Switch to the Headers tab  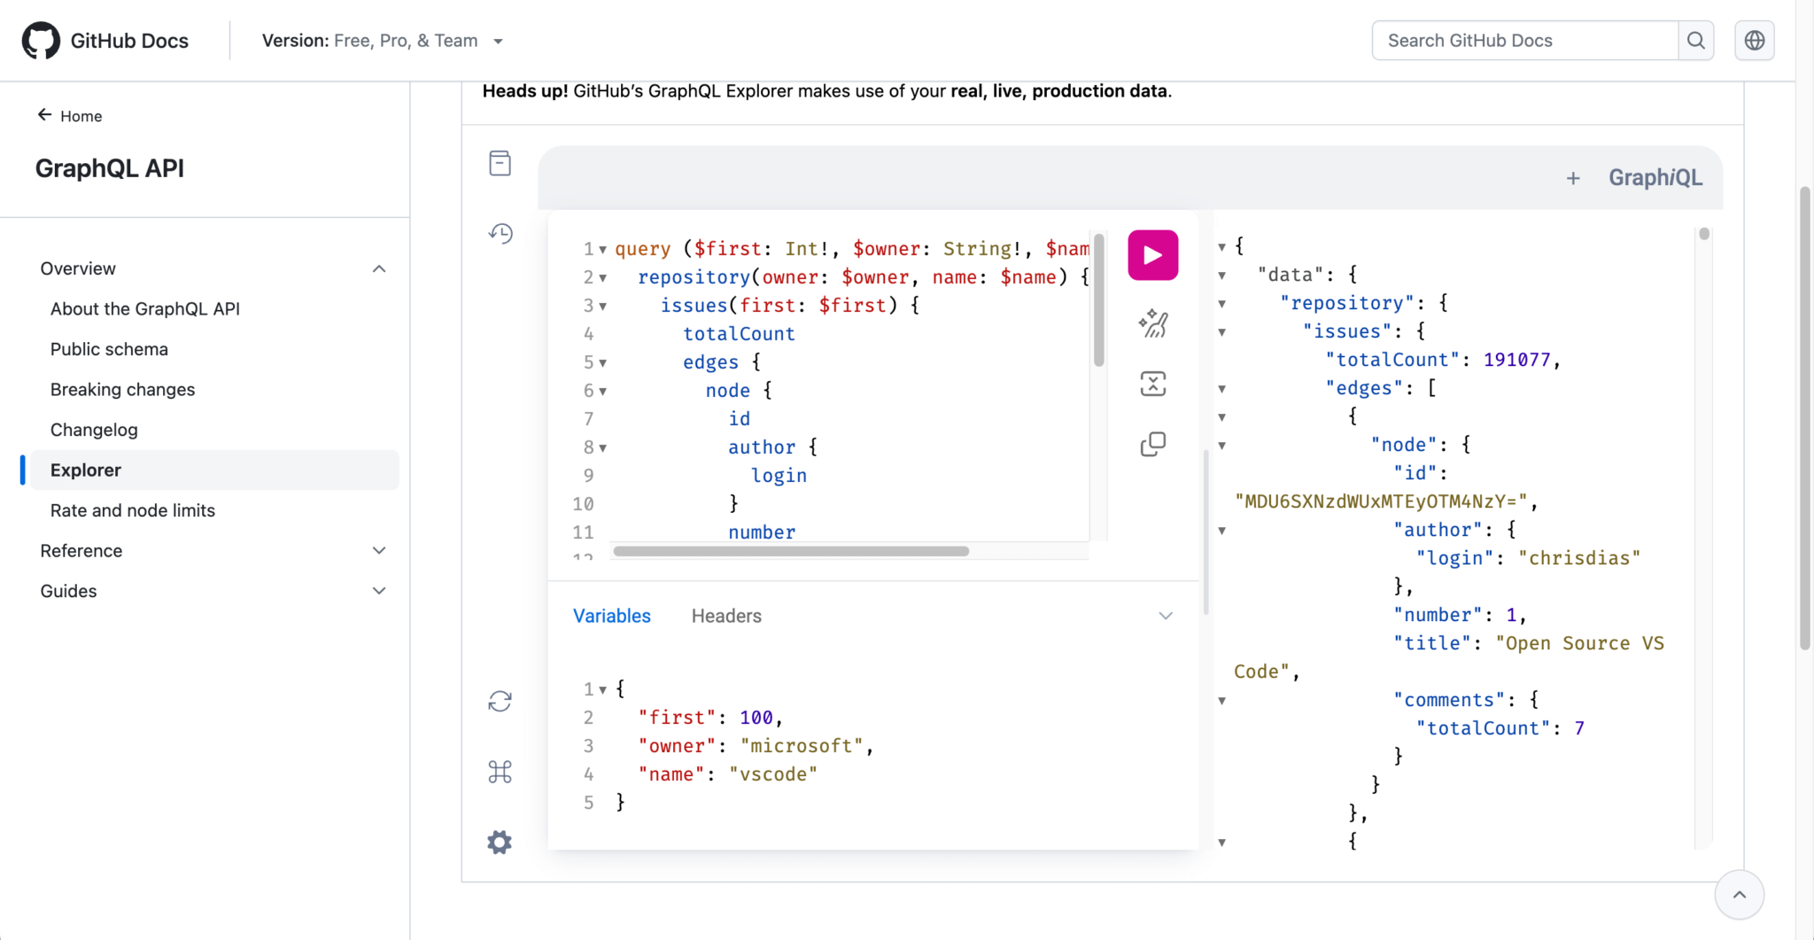(726, 616)
